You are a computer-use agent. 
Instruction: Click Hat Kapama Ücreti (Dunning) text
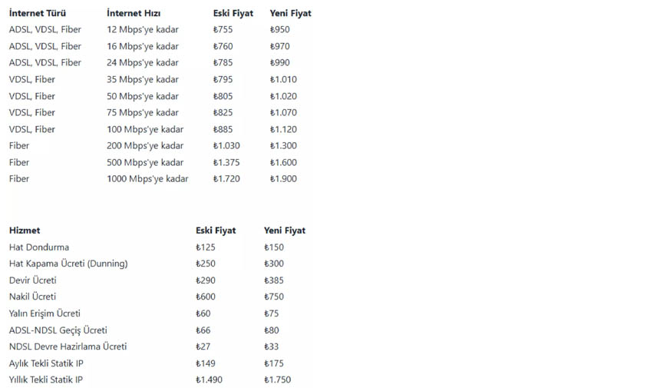(x=68, y=264)
